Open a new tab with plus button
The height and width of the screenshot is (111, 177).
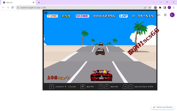point(39,2)
